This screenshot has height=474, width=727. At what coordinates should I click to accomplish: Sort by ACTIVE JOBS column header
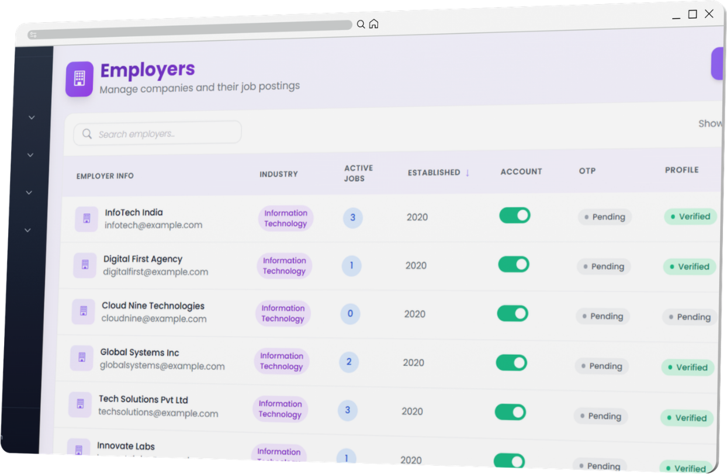358,173
